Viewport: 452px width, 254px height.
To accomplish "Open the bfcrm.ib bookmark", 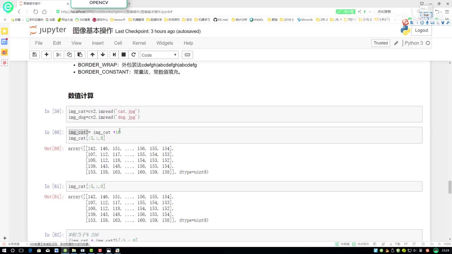I will pos(305,20).
